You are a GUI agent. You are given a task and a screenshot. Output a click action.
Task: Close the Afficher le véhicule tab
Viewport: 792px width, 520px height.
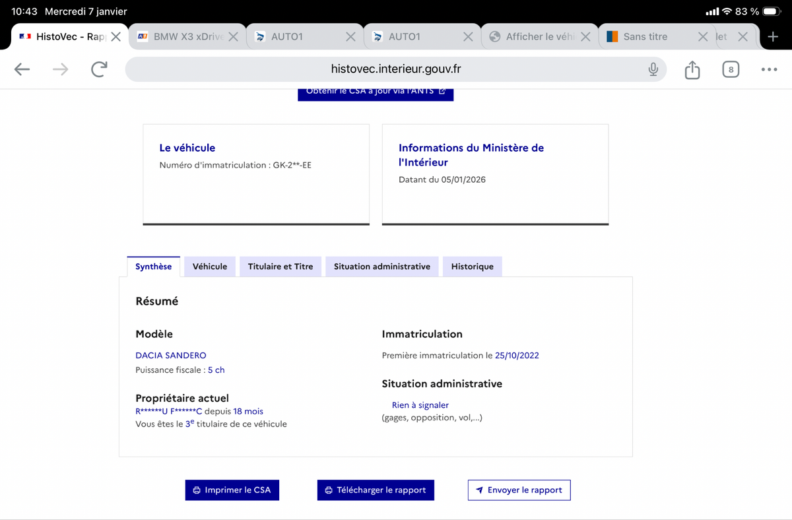[x=585, y=37]
